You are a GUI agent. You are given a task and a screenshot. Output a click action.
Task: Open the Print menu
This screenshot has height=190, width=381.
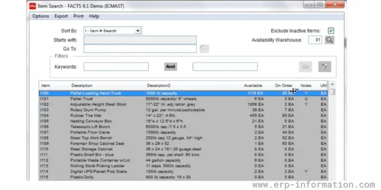(x=78, y=16)
